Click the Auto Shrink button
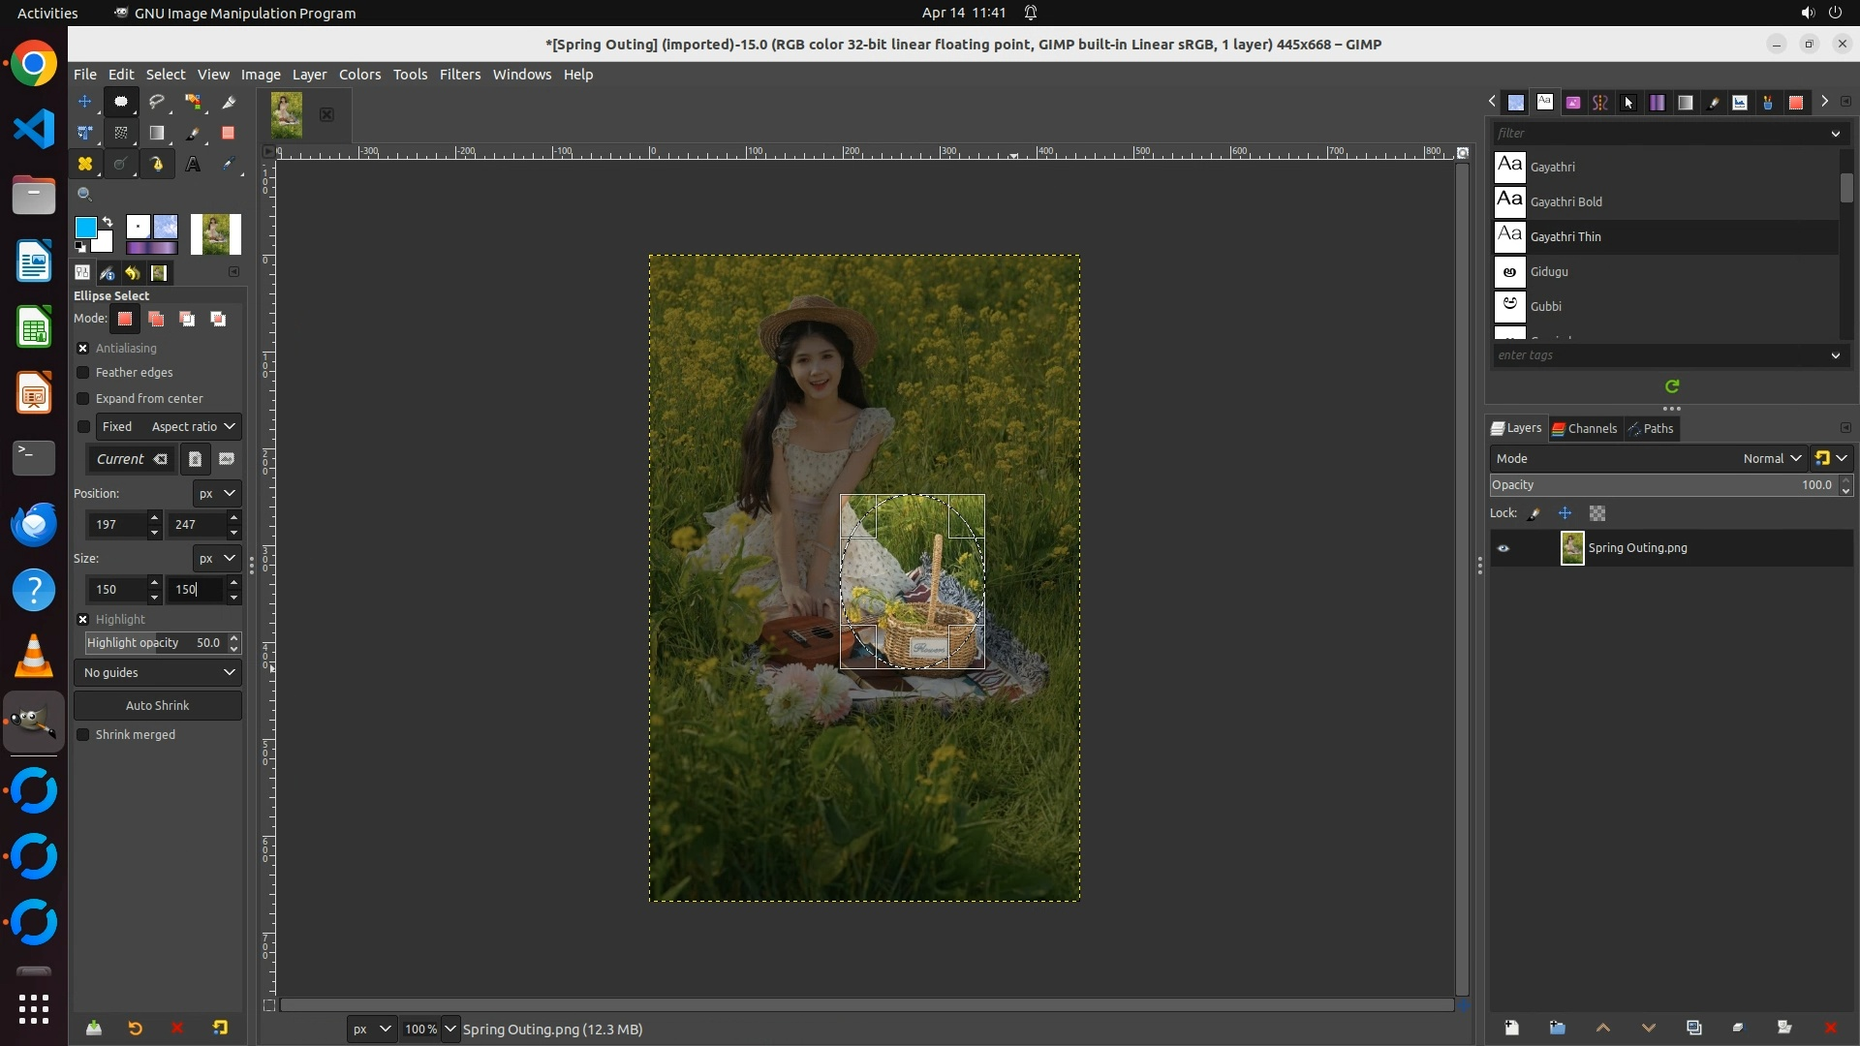The height and width of the screenshot is (1046, 1860). click(158, 706)
